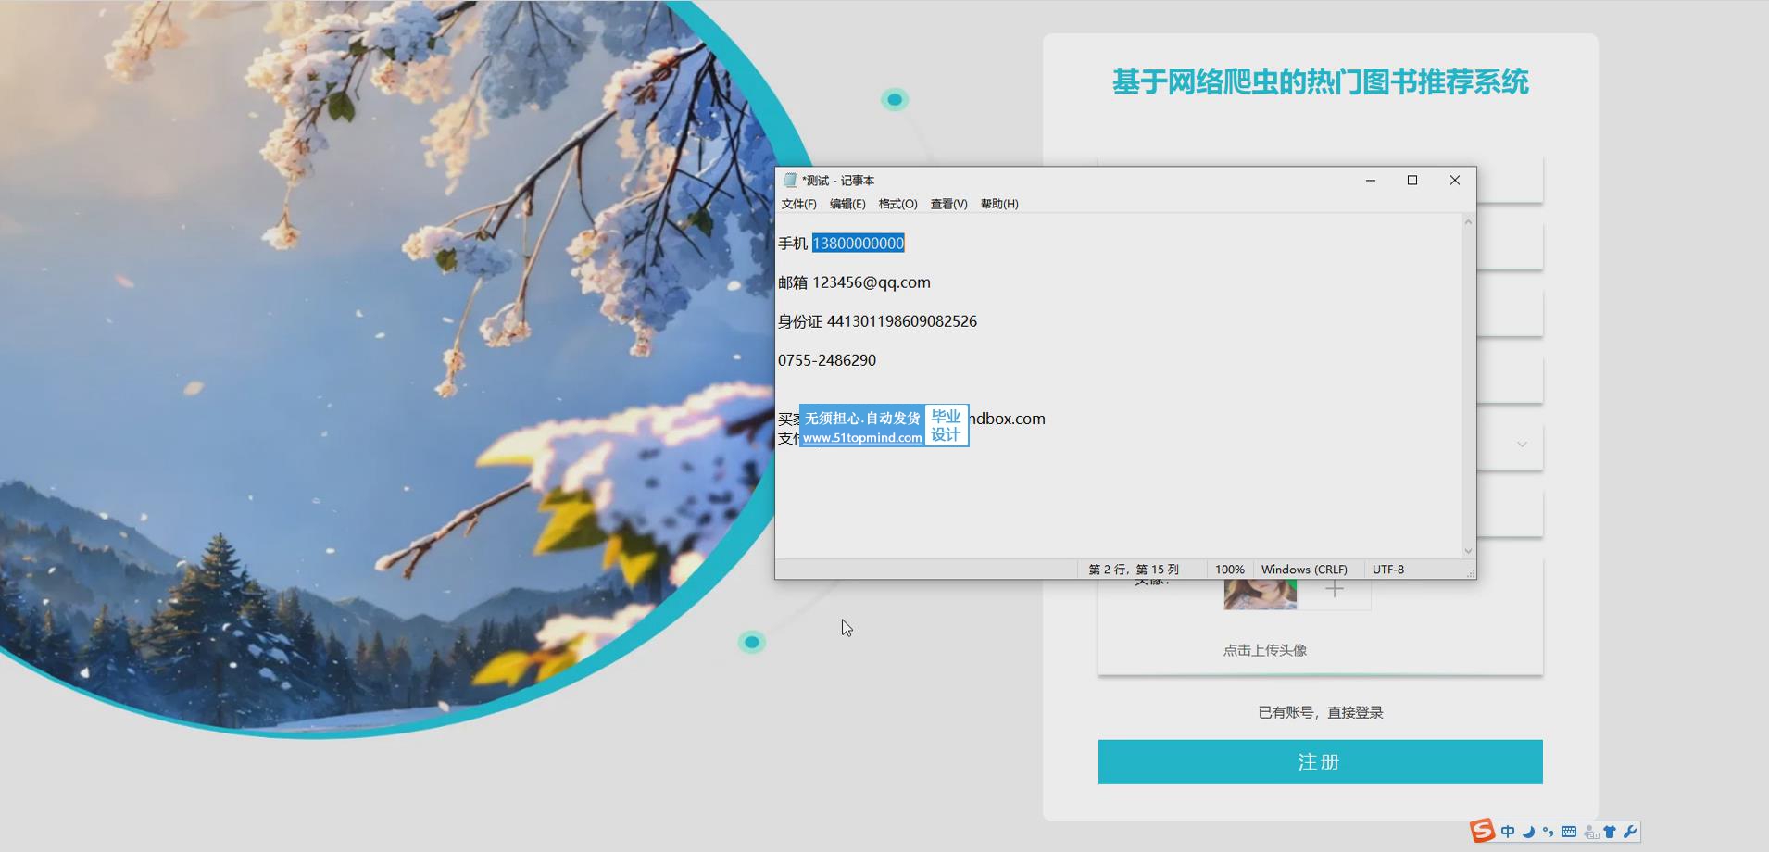Toggle Chinese/English input mode (中)

pyautogui.click(x=1508, y=832)
